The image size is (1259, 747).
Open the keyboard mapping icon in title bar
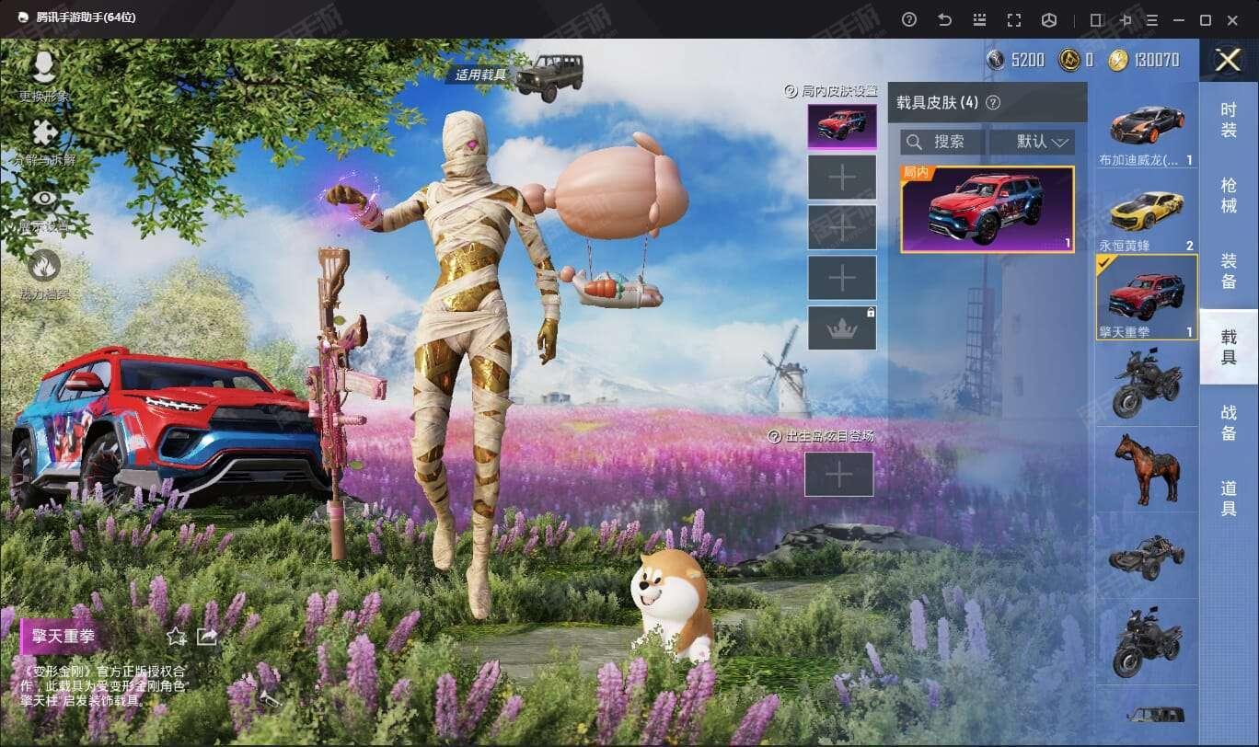pos(979,18)
